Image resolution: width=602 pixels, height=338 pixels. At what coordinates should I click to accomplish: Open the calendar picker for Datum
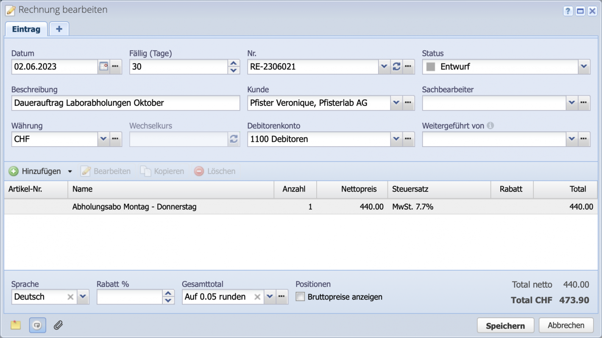(103, 66)
